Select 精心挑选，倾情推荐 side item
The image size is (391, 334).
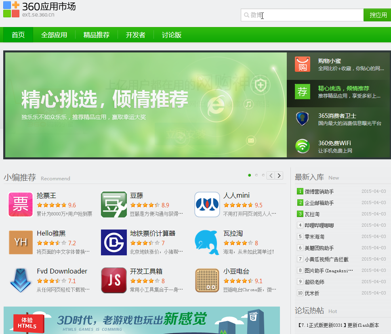coord(339,94)
